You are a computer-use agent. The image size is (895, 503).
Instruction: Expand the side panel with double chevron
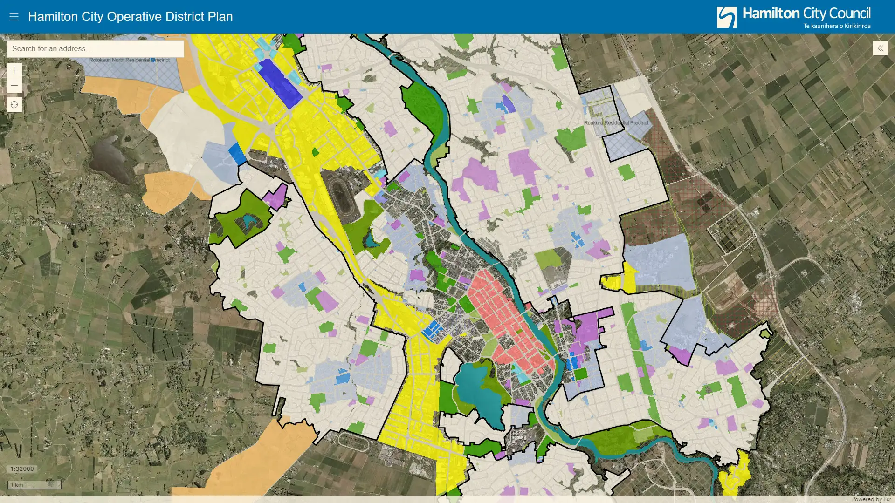tap(880, 48)
